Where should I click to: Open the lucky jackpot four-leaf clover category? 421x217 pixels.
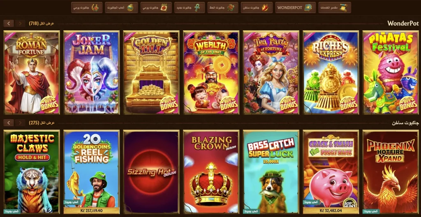click(223, 7)
